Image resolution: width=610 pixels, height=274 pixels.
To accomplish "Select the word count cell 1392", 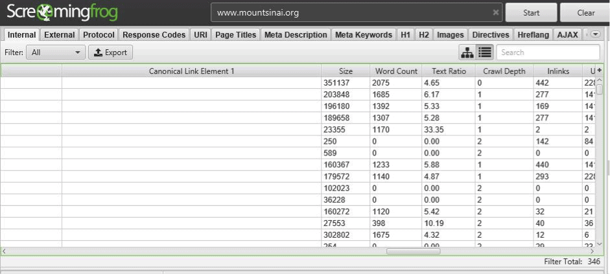I will [396, 106].
